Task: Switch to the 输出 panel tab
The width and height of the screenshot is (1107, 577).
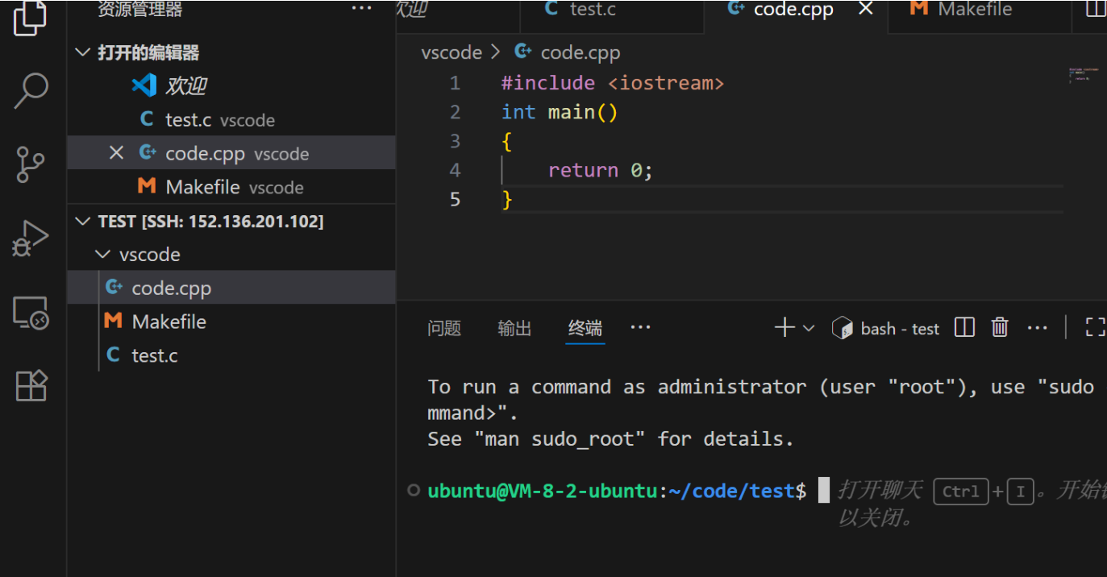Action: tap(514, 328)
